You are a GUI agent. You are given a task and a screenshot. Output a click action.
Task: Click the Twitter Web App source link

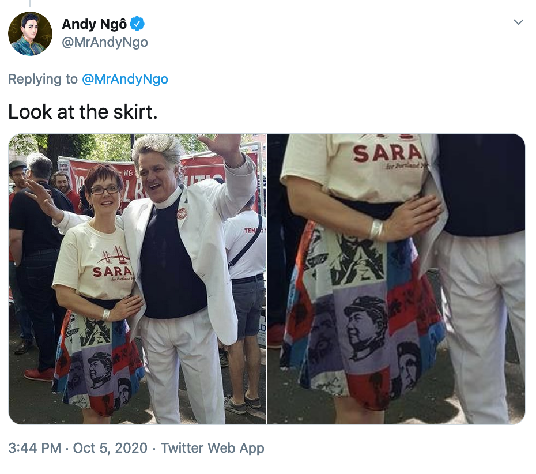coord(212,447)
